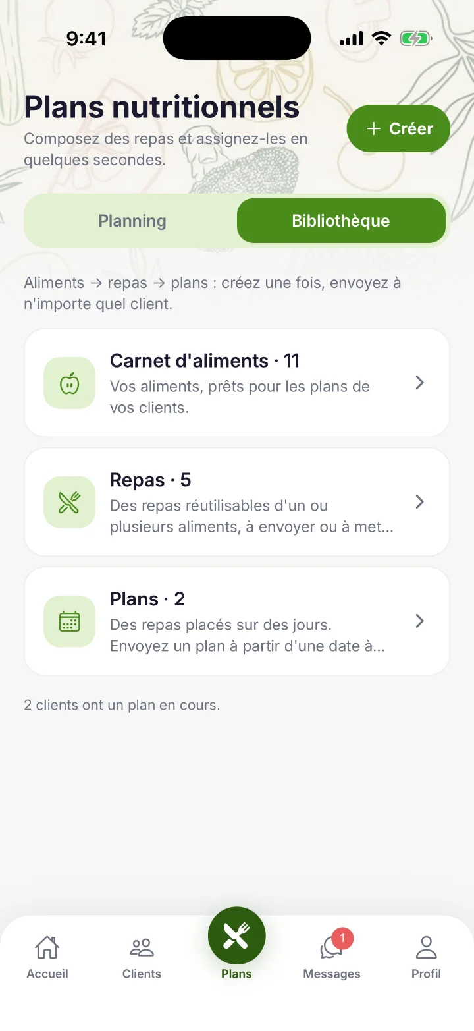The width and height of the screenshot is (474, 1031).
Task: Tap the battery indicator in status bar
Action: pos(416,39)
